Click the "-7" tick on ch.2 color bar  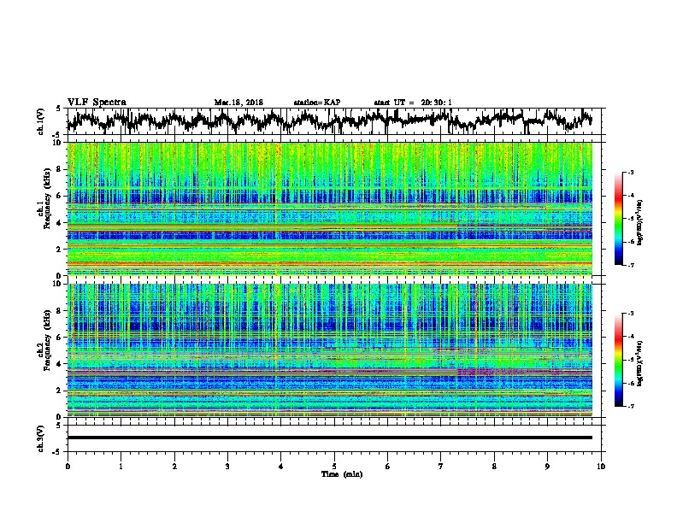pos(631,406)
